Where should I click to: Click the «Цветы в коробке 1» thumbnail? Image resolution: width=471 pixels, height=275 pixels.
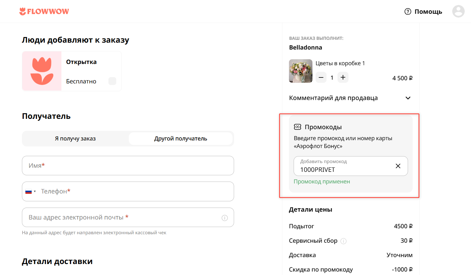301,71
